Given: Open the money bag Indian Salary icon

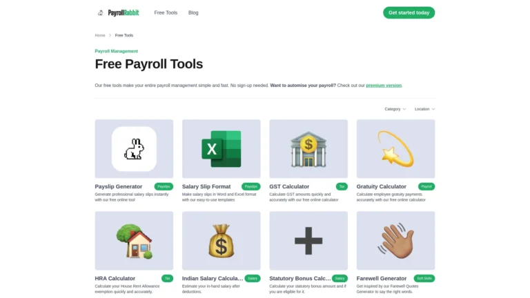Looking at the screenshot, I should click(222, 241).
